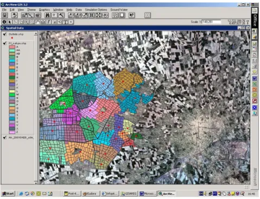Image resolution: width=260 pixels, height=199 pixels.
Task: Select the Draw Point tool
Action: [x=71, y=22]
